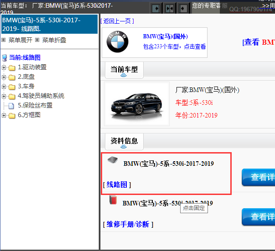
Task: Click text 车型:5系-530i
Action: [x=194, y=102]
